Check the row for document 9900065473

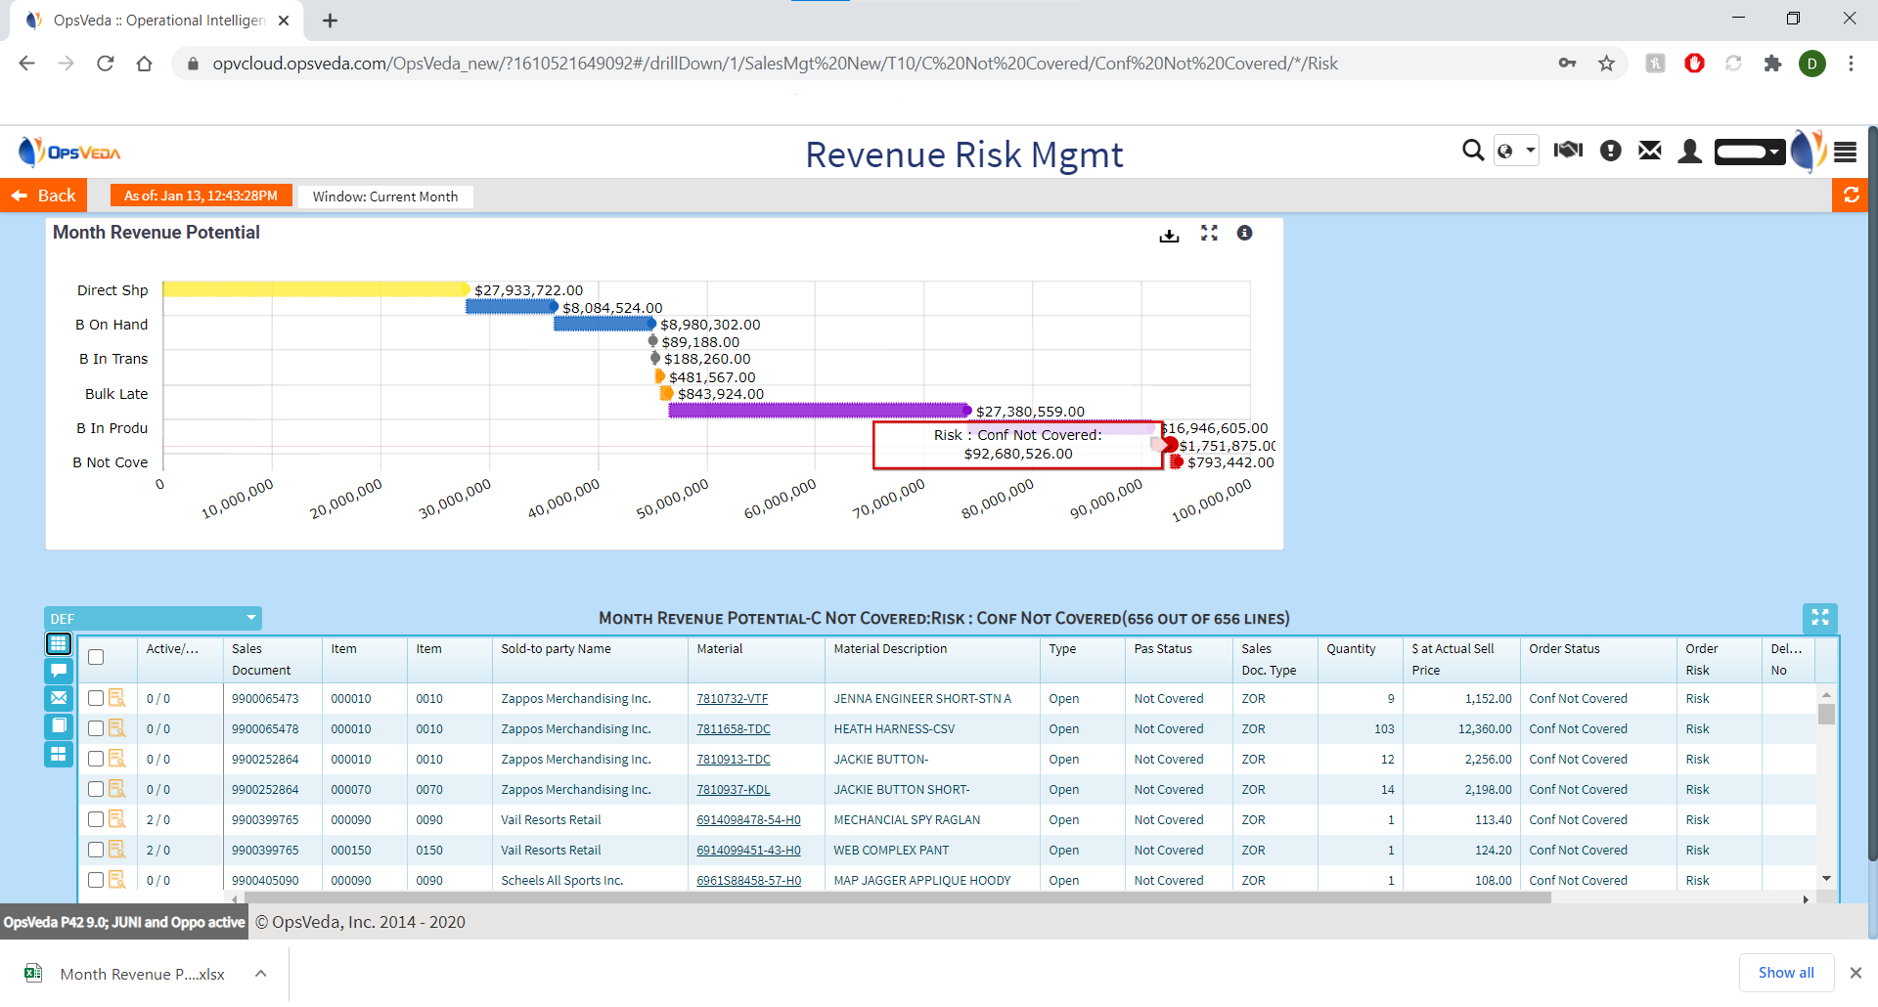tap(96, 699)
